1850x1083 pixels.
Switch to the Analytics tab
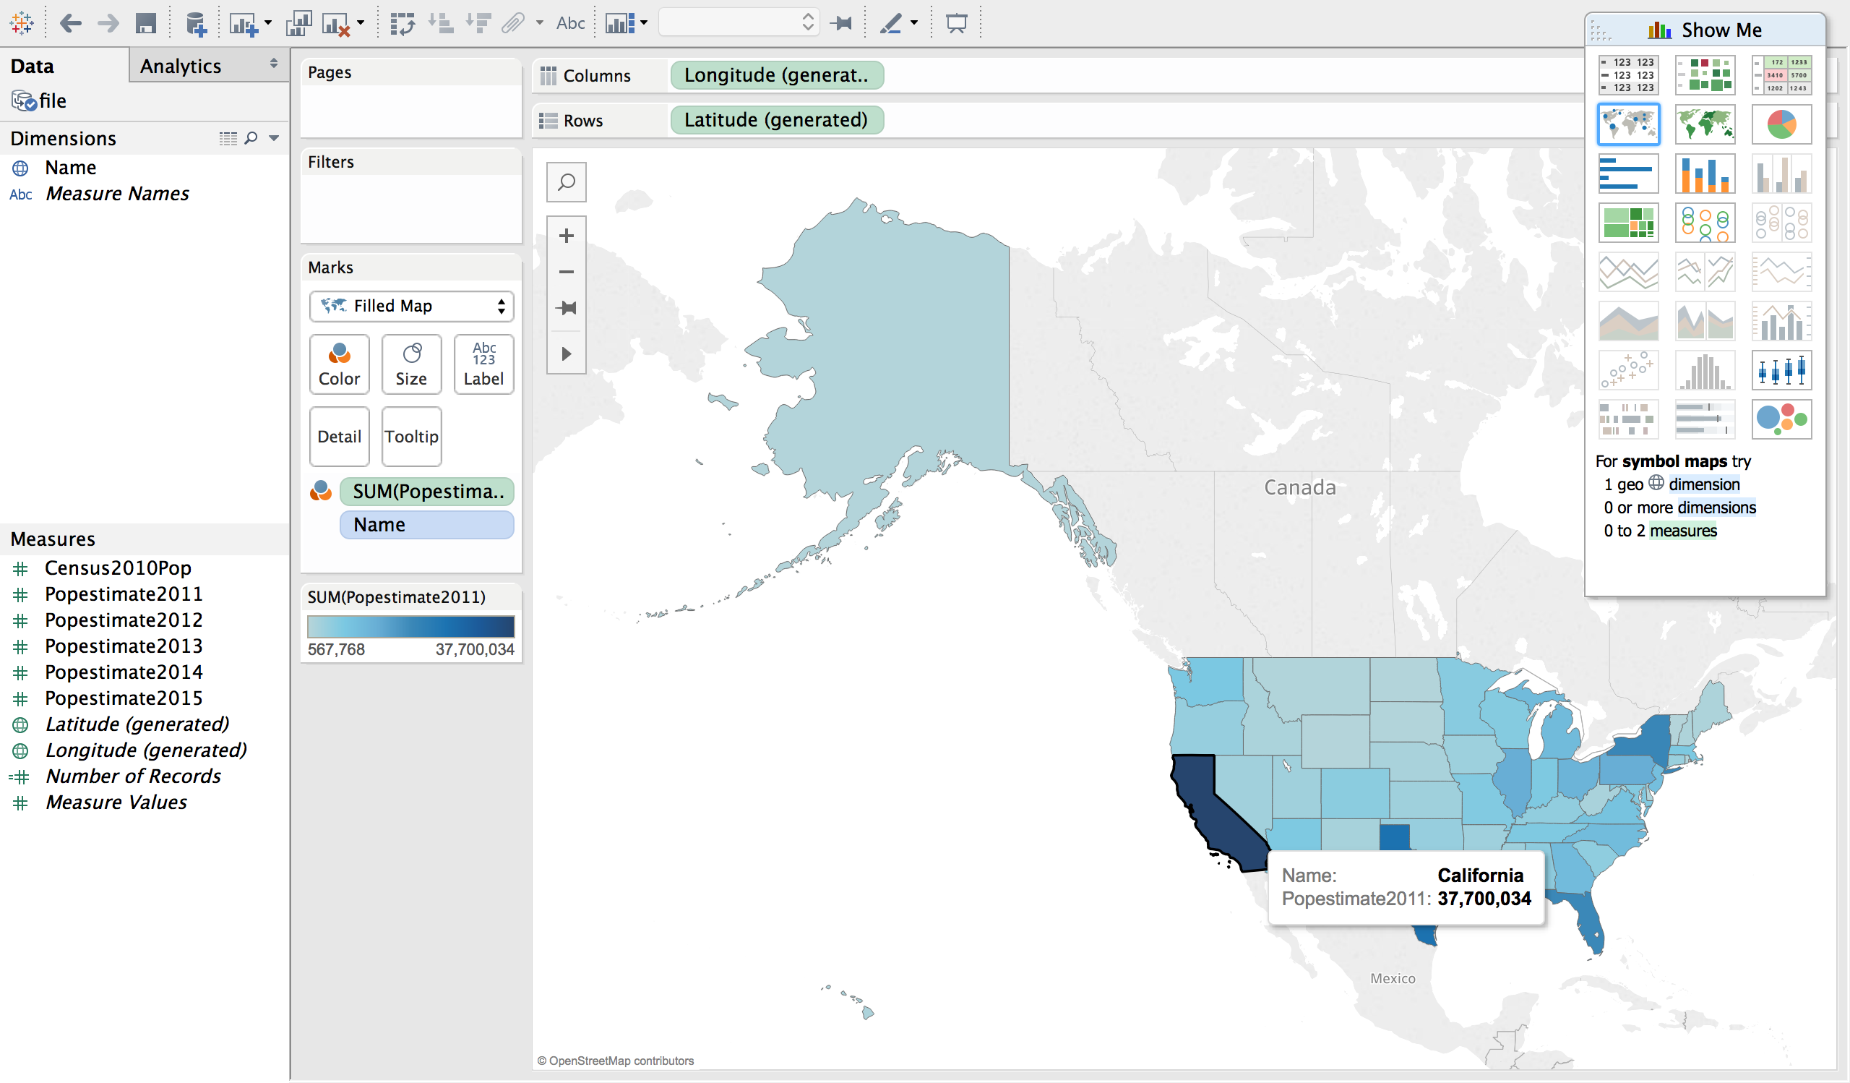tap(181, 66)
